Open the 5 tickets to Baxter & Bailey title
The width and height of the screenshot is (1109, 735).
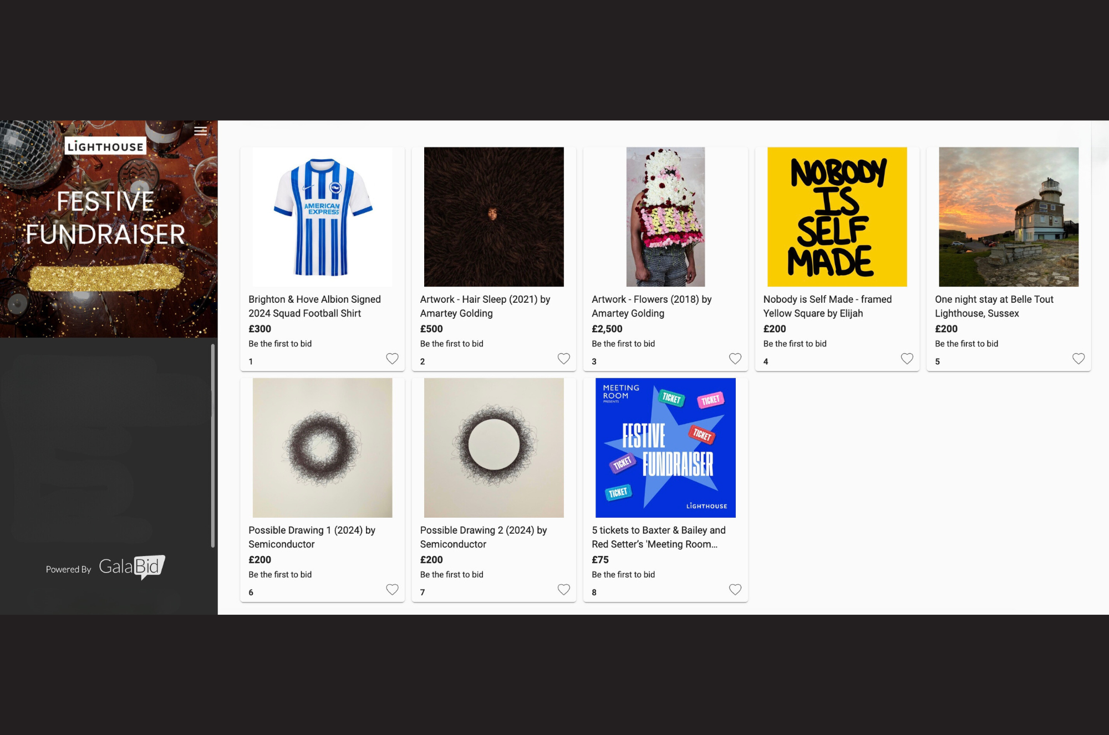[659, 537]
